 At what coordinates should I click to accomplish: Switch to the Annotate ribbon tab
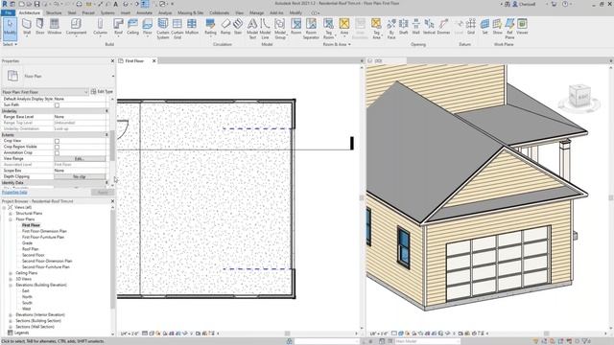144,12
